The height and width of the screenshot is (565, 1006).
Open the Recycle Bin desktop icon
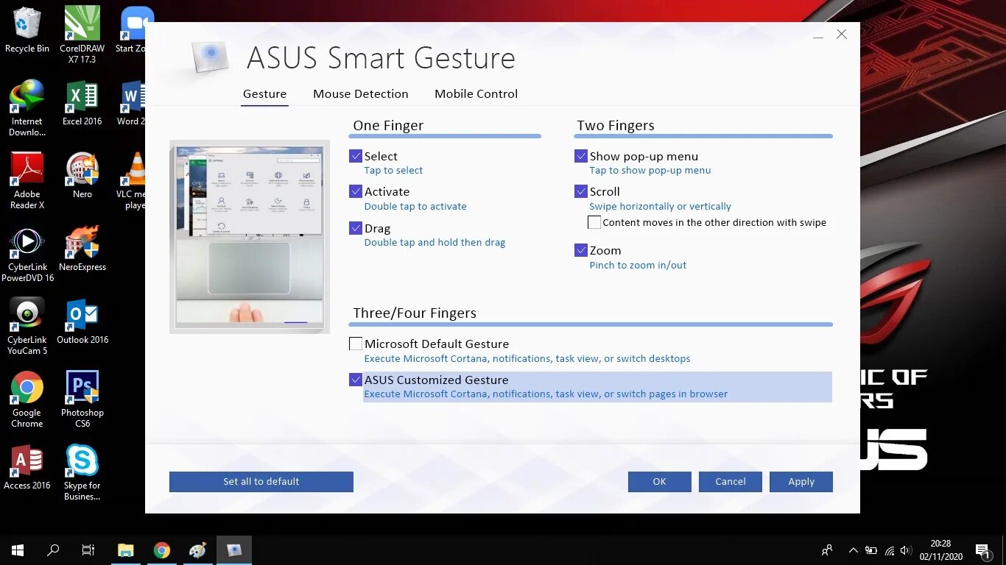coord(27,30)
